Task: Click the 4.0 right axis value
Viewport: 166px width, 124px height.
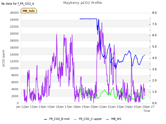Action: (x=155, y=58)
